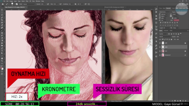This screenshot has width=189, height=106.
Task: Open the File menu
Action: [4, 1]
